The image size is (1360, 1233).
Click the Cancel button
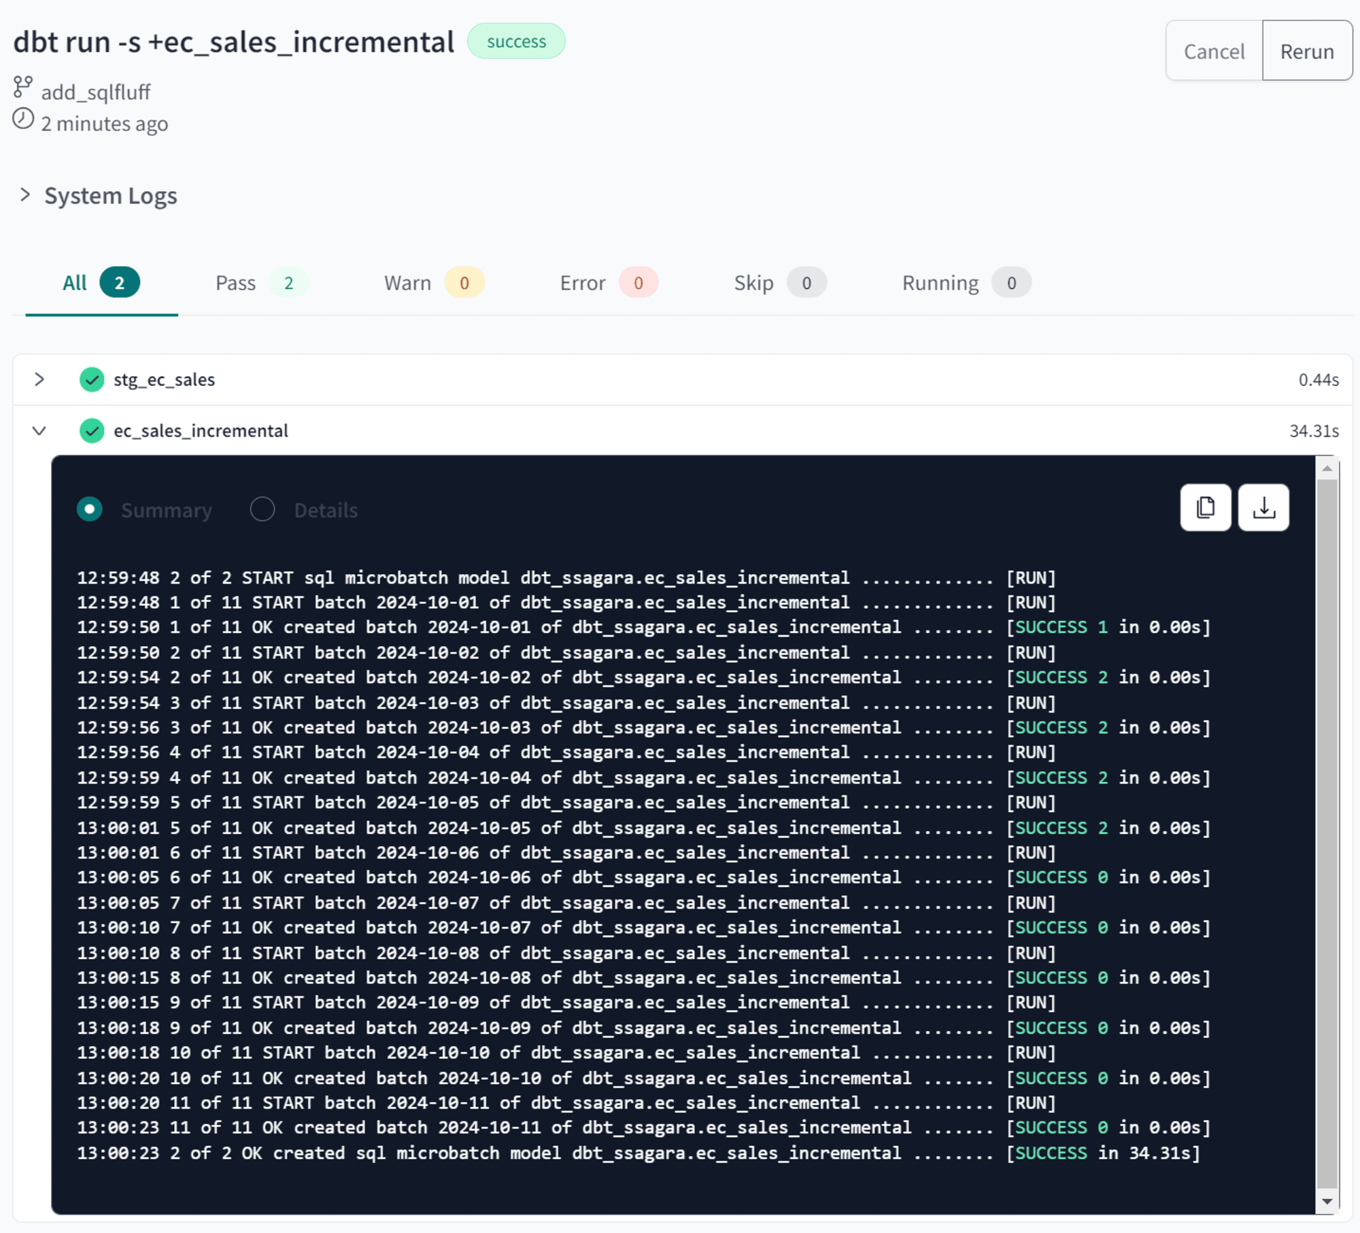click(x=1214, y=51)
